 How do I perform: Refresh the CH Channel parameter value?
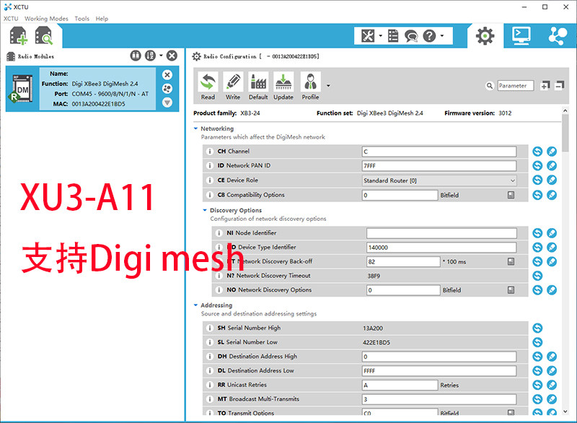click(x=537, y=152)
